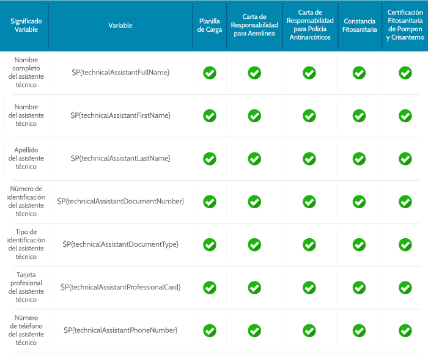428x356 pixels.
Task: Click the Planilla de Carga column header
Action: click(210, 26)
